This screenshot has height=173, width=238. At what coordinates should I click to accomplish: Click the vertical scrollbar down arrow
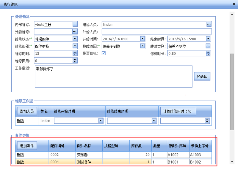click(x=232, y=162)
